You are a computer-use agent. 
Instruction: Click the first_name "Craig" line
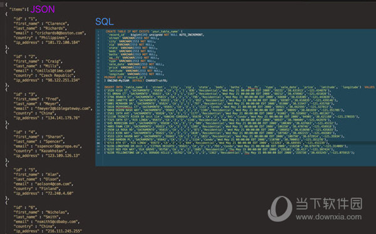[x=38, y=61]
